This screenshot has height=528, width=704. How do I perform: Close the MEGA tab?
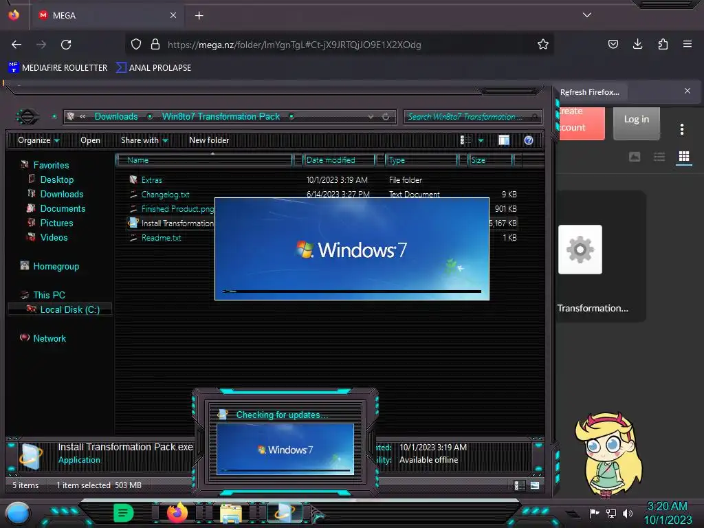pos(173,15)
